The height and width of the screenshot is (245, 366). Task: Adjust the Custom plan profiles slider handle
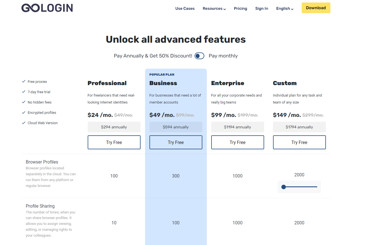tap(284, 187)
